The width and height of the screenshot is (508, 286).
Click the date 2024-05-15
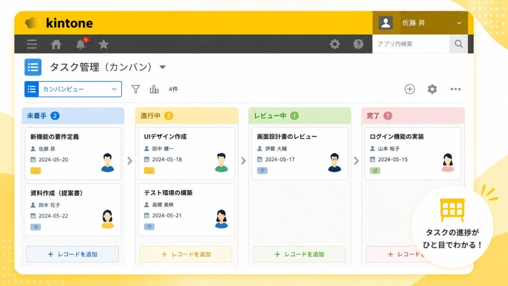click(x=393, y=159)
